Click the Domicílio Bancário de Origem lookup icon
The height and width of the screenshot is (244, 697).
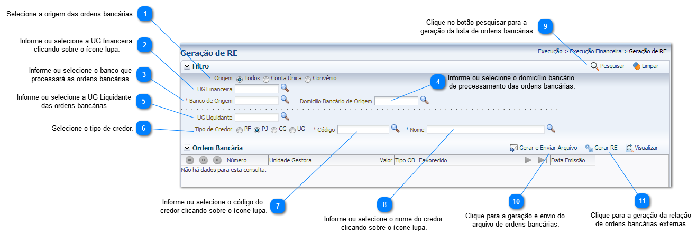pos(424,100)
